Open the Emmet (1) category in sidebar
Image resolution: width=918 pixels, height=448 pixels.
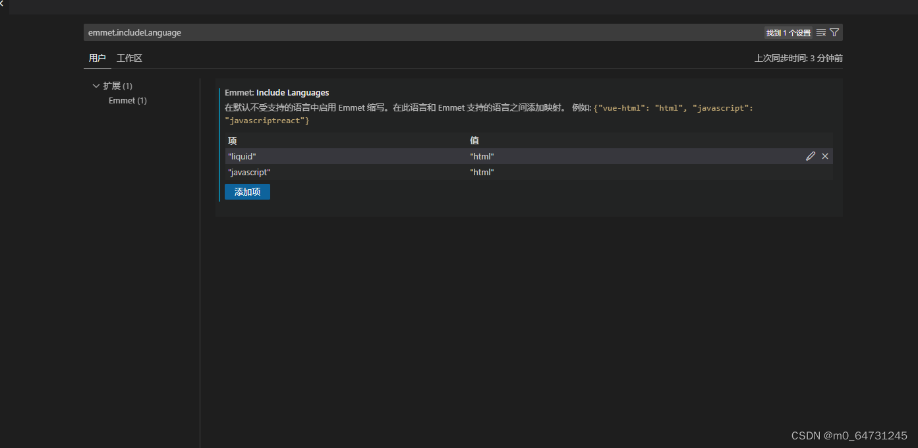click(127, 100)
